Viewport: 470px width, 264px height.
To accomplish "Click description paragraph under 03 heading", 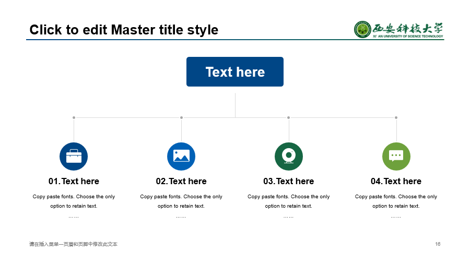I will [x=289, y=206].
